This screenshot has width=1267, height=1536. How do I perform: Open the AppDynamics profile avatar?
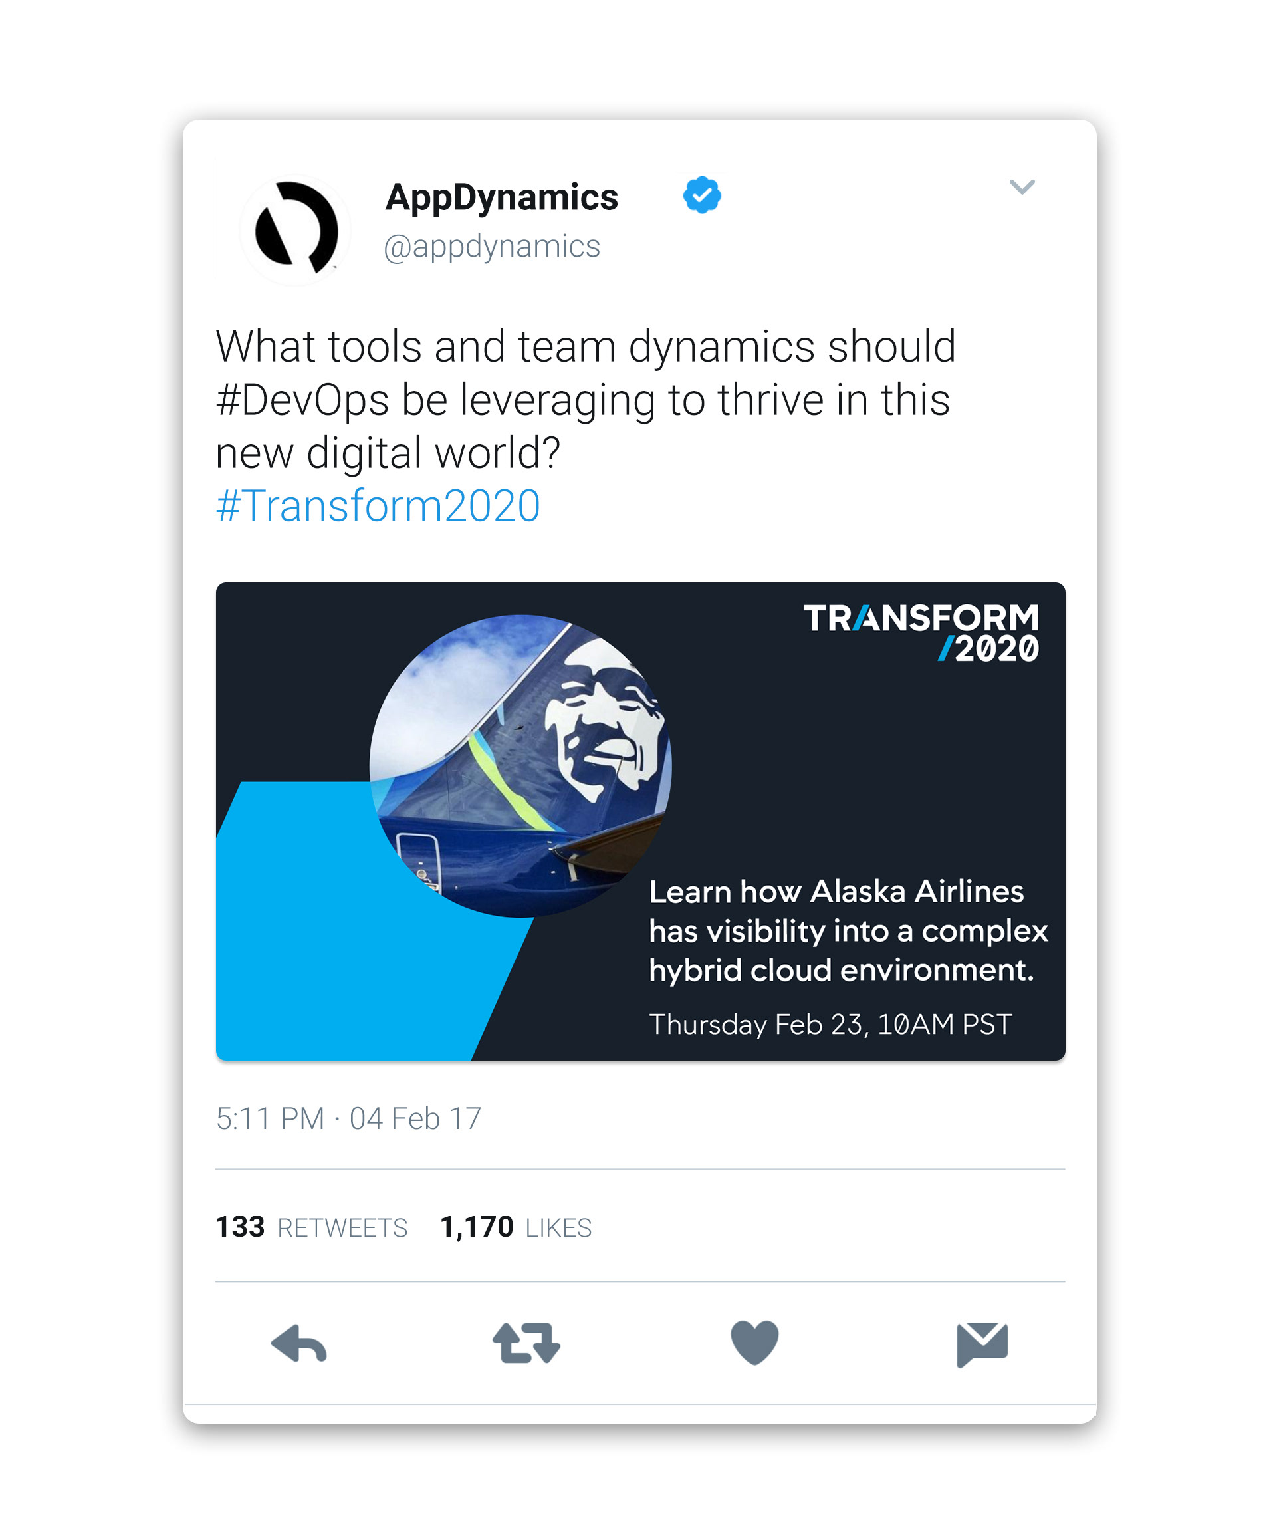click(295, 230)
